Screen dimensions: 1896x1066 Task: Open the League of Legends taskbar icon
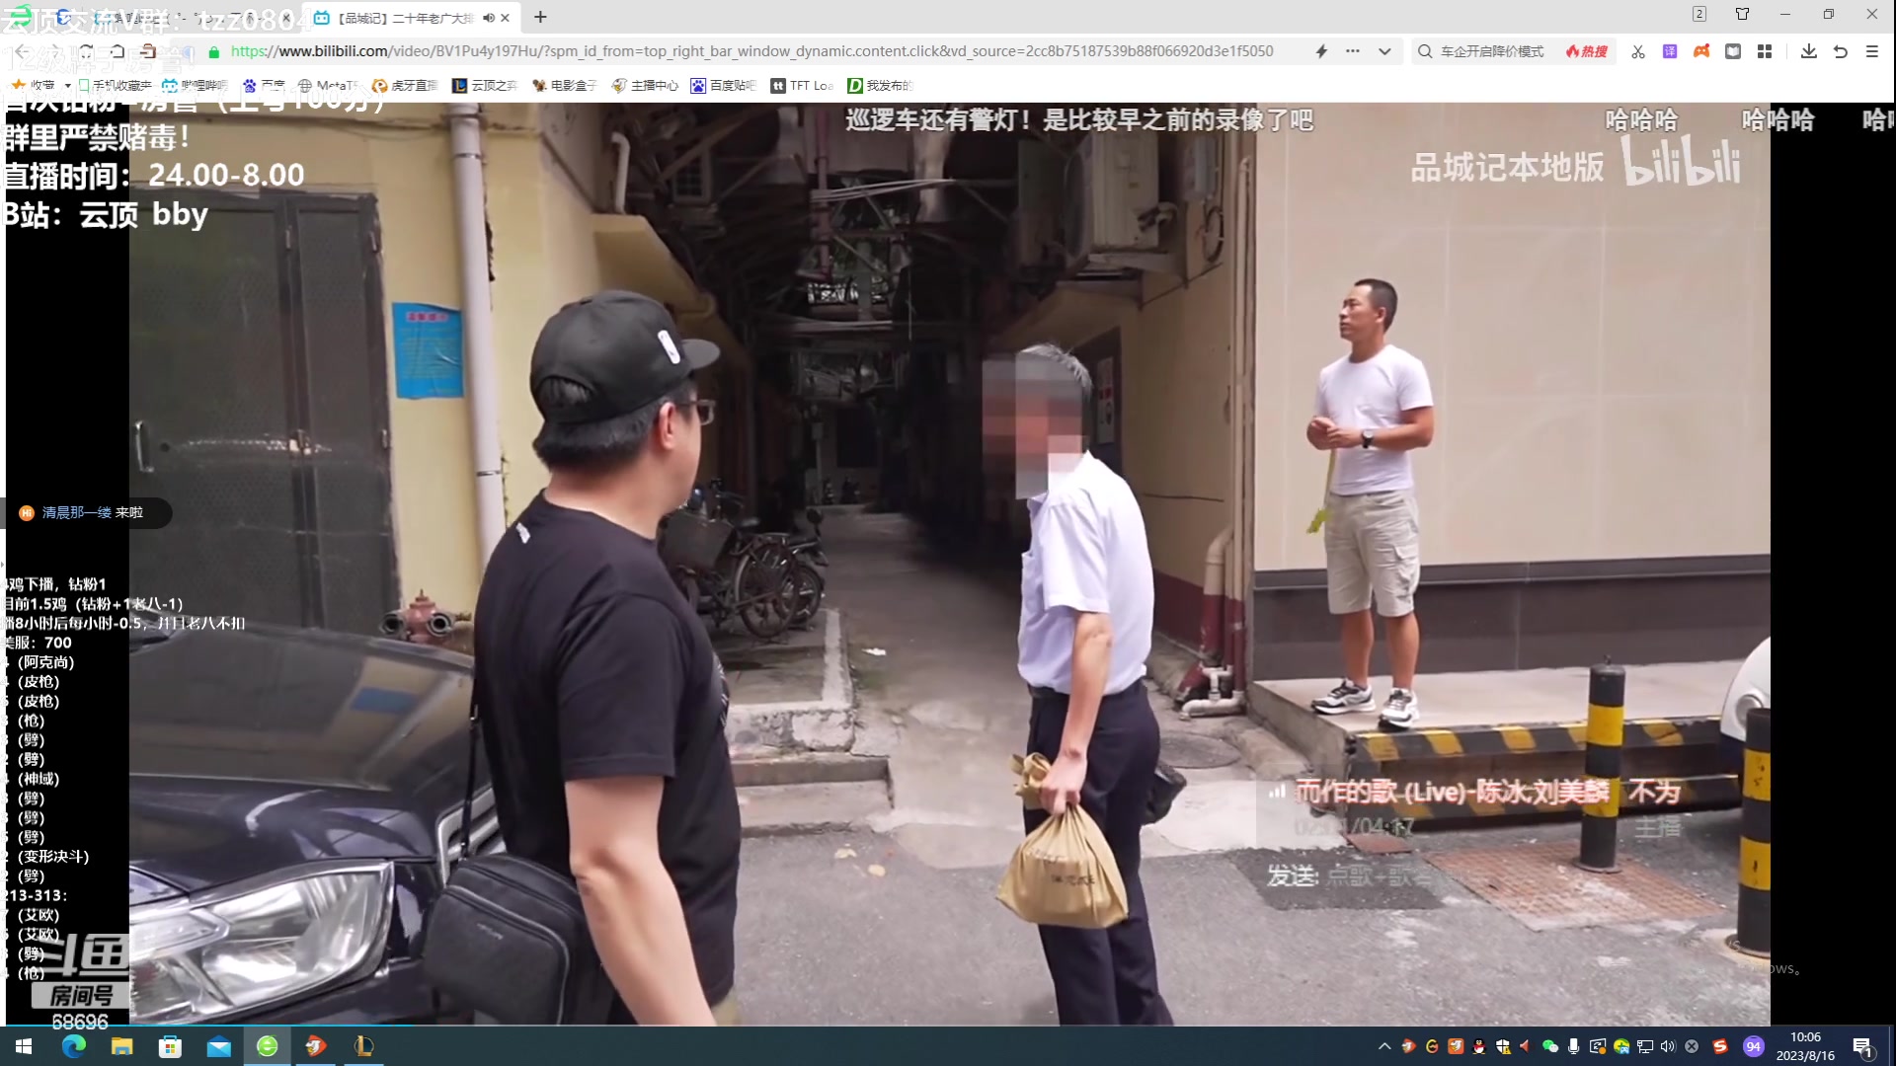click(x=363, y=1046)
